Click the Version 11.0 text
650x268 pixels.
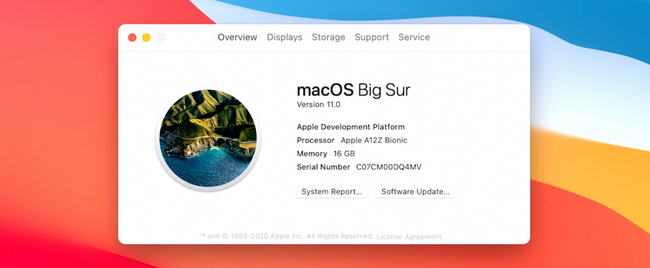[x=319, y=105]
